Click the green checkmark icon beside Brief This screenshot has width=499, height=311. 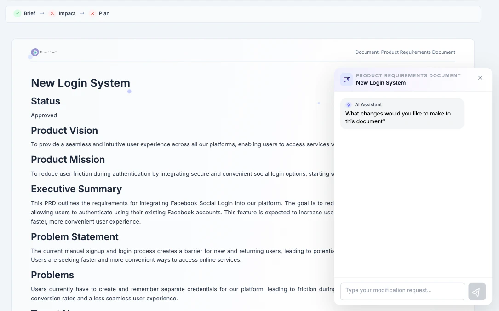tap(17, 13)
